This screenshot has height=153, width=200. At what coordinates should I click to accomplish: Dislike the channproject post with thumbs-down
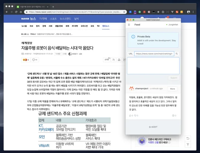point(135,116)
